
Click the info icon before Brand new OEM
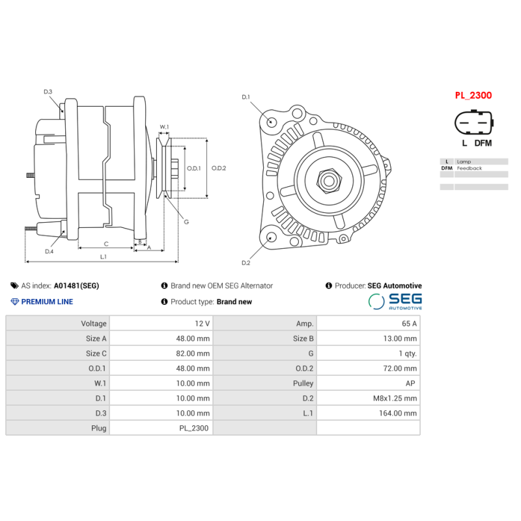(x=164, y=285)
